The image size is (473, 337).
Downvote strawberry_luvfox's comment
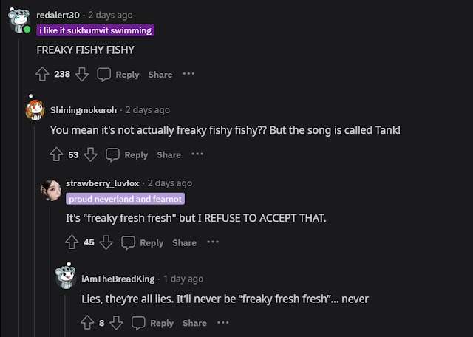pyautogui.click(x=106, y=242)
